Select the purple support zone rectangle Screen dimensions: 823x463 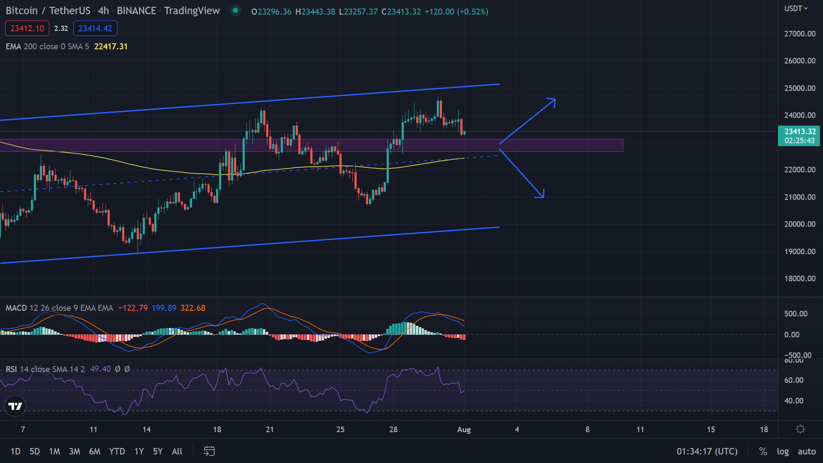coord(311,145)
